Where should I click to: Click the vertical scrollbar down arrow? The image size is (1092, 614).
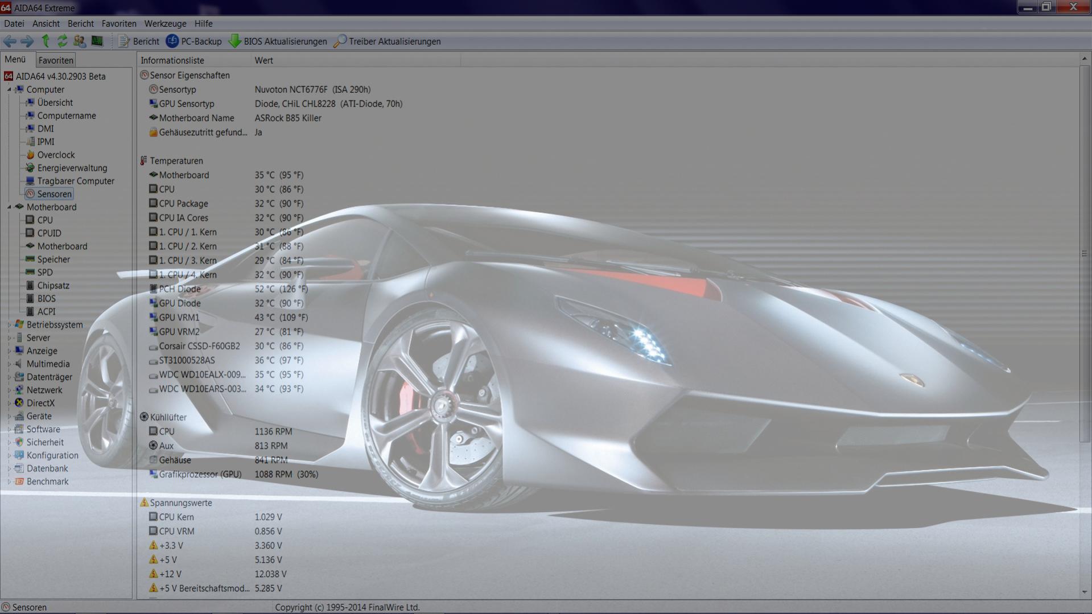point(1085,592)
